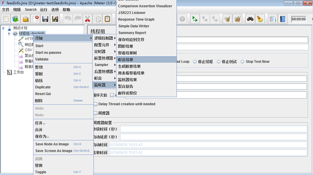Click the Save As pencil-disk icon

[x=55, y=19]
